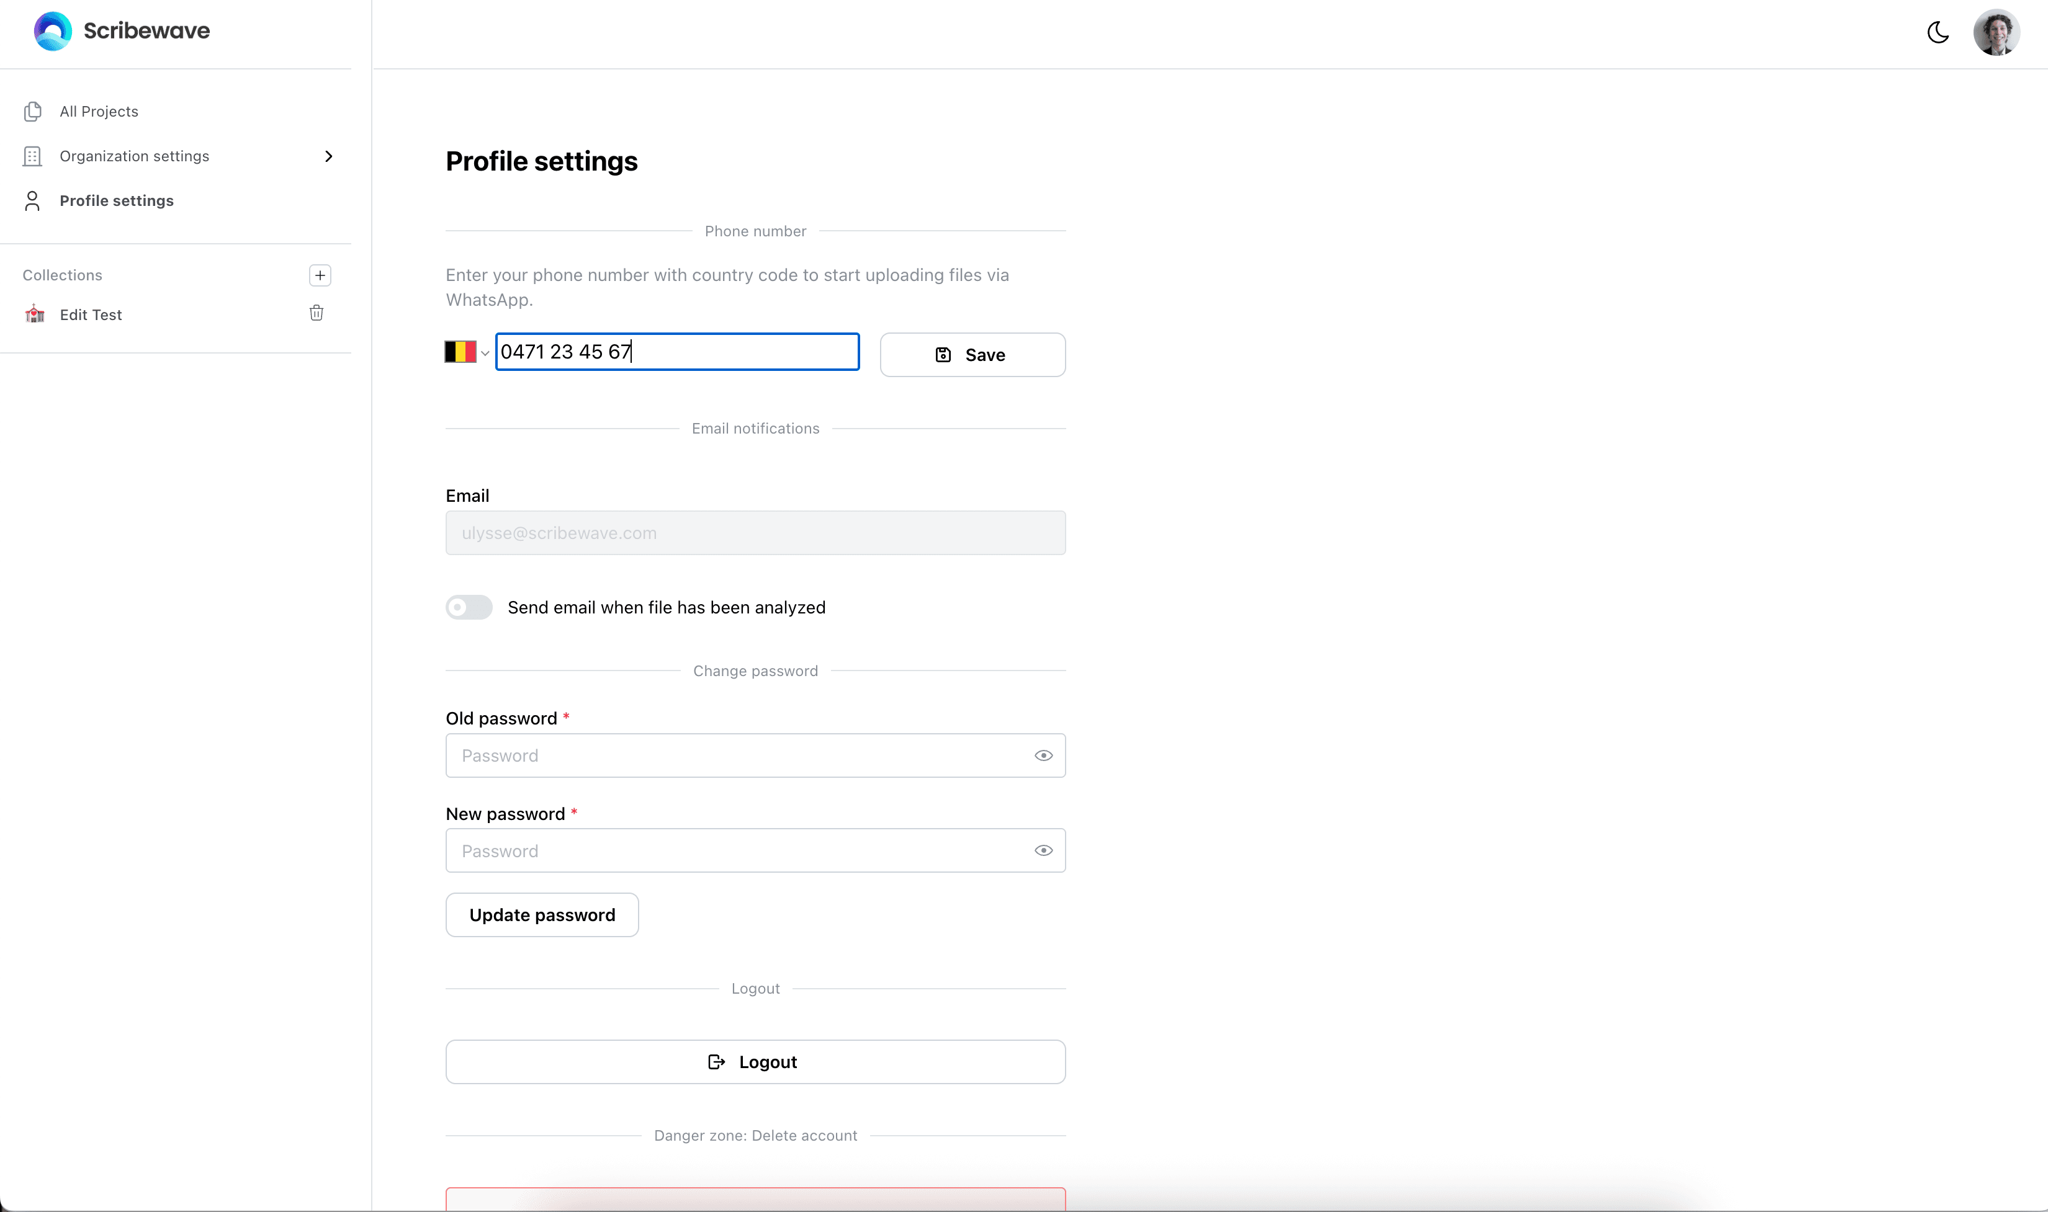Click the save disk icon on the Save button
The width and height of the screenshot is (2048, 1212).
coord(943,354)
